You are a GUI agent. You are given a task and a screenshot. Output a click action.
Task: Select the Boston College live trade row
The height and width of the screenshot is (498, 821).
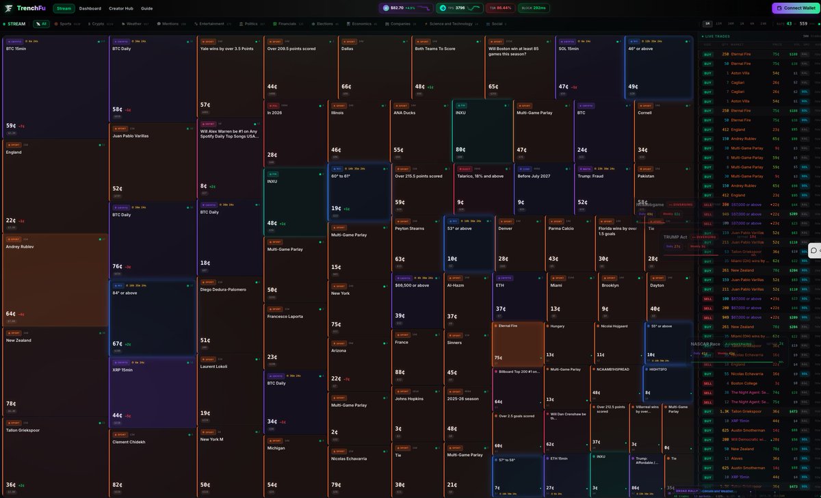click(759, 383)
